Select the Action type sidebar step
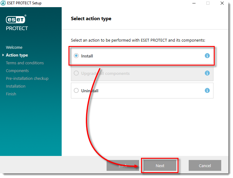Screen dimensions: 233x178 [17, 55]
